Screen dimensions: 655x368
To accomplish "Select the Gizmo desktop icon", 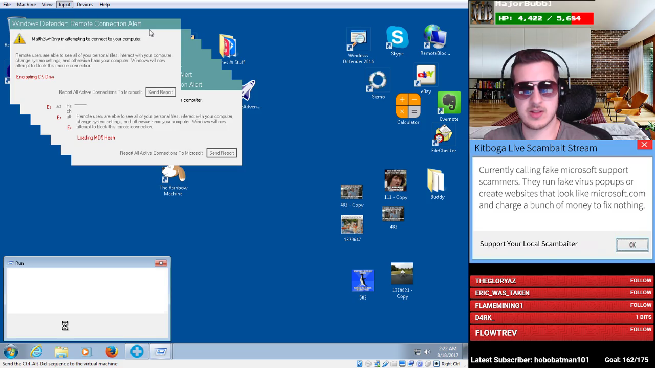I will tap(378, 85).
